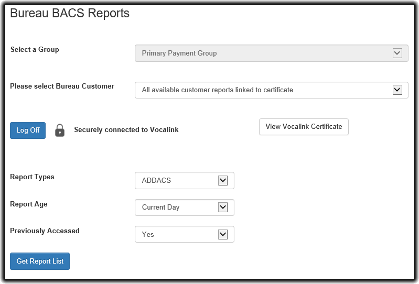The image size is (419, 284).
Task: Open the 'All available customer reports' combo box
Action: [x=262, y=90]
